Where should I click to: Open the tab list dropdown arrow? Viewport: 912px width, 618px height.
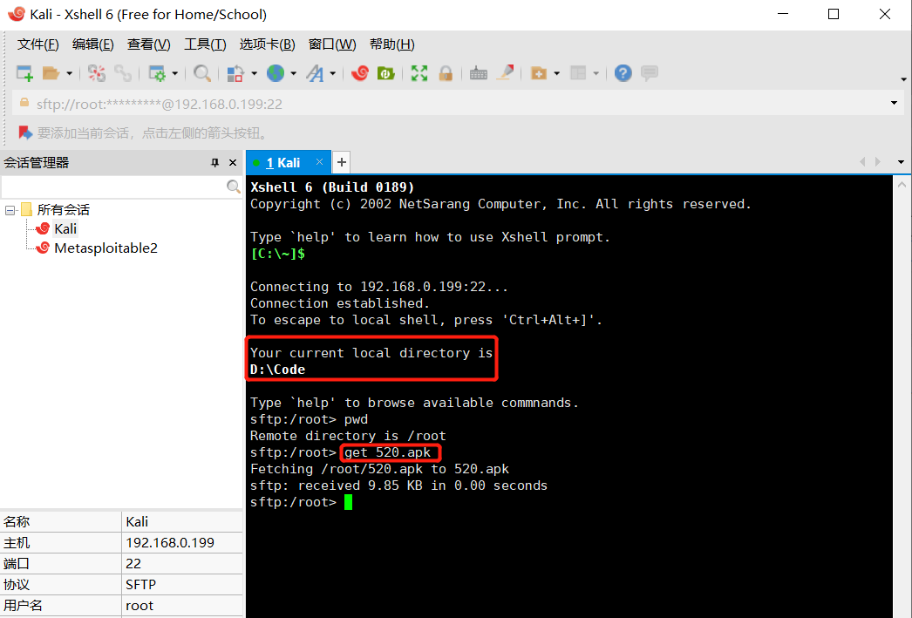pos(901,162)
